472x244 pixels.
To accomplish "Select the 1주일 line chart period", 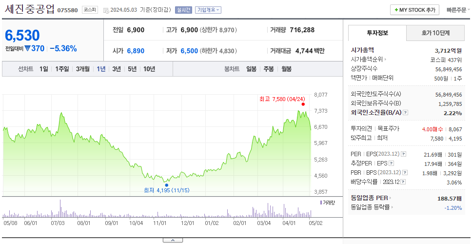I will [x=62, y=69].
